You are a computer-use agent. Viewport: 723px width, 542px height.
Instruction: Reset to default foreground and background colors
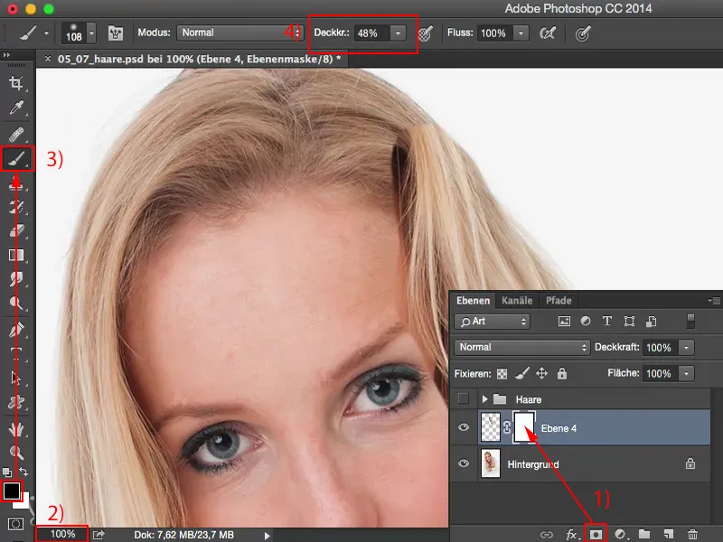tap(7, 472)
